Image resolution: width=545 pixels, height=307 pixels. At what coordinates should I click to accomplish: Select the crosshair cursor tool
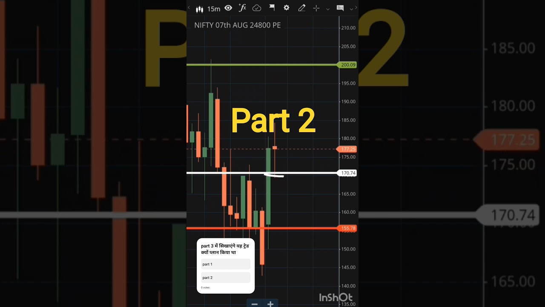point(316,8)
